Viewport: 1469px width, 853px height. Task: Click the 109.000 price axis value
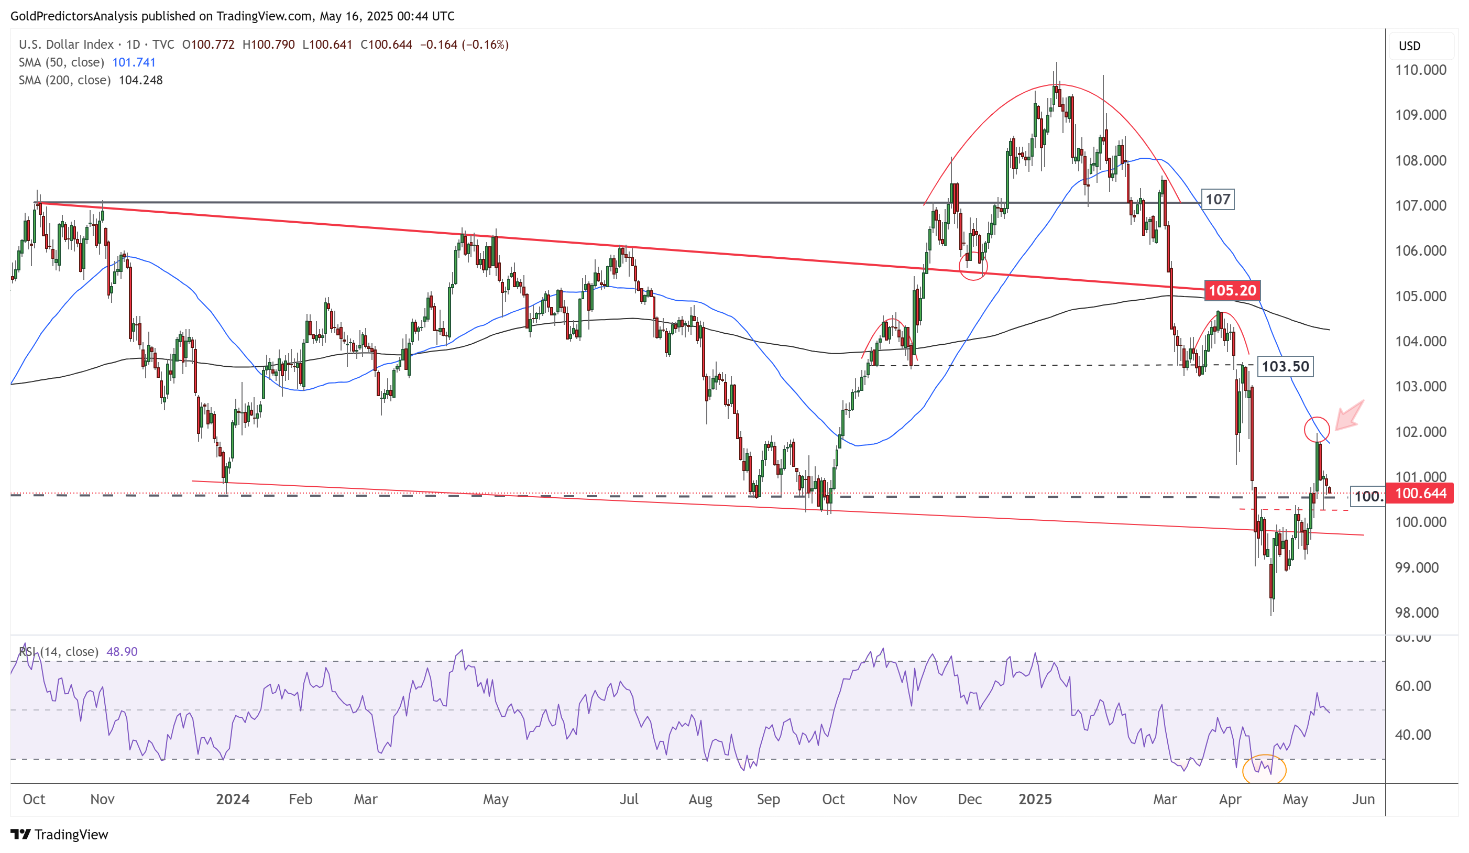click(1421, 115)
